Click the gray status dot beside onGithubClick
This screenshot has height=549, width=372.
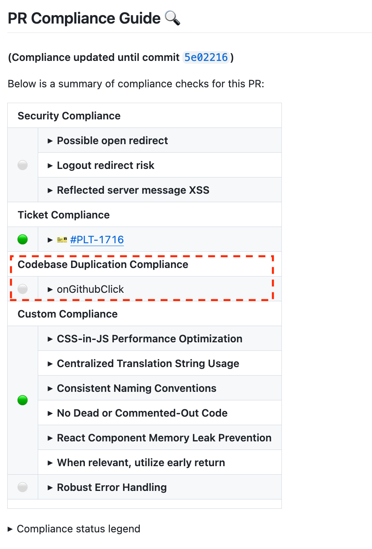[x=23, y=289]
